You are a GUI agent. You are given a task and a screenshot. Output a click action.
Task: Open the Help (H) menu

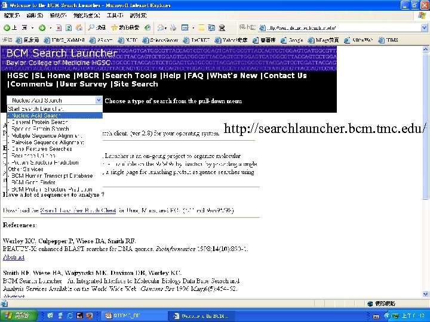click(138, 16)
